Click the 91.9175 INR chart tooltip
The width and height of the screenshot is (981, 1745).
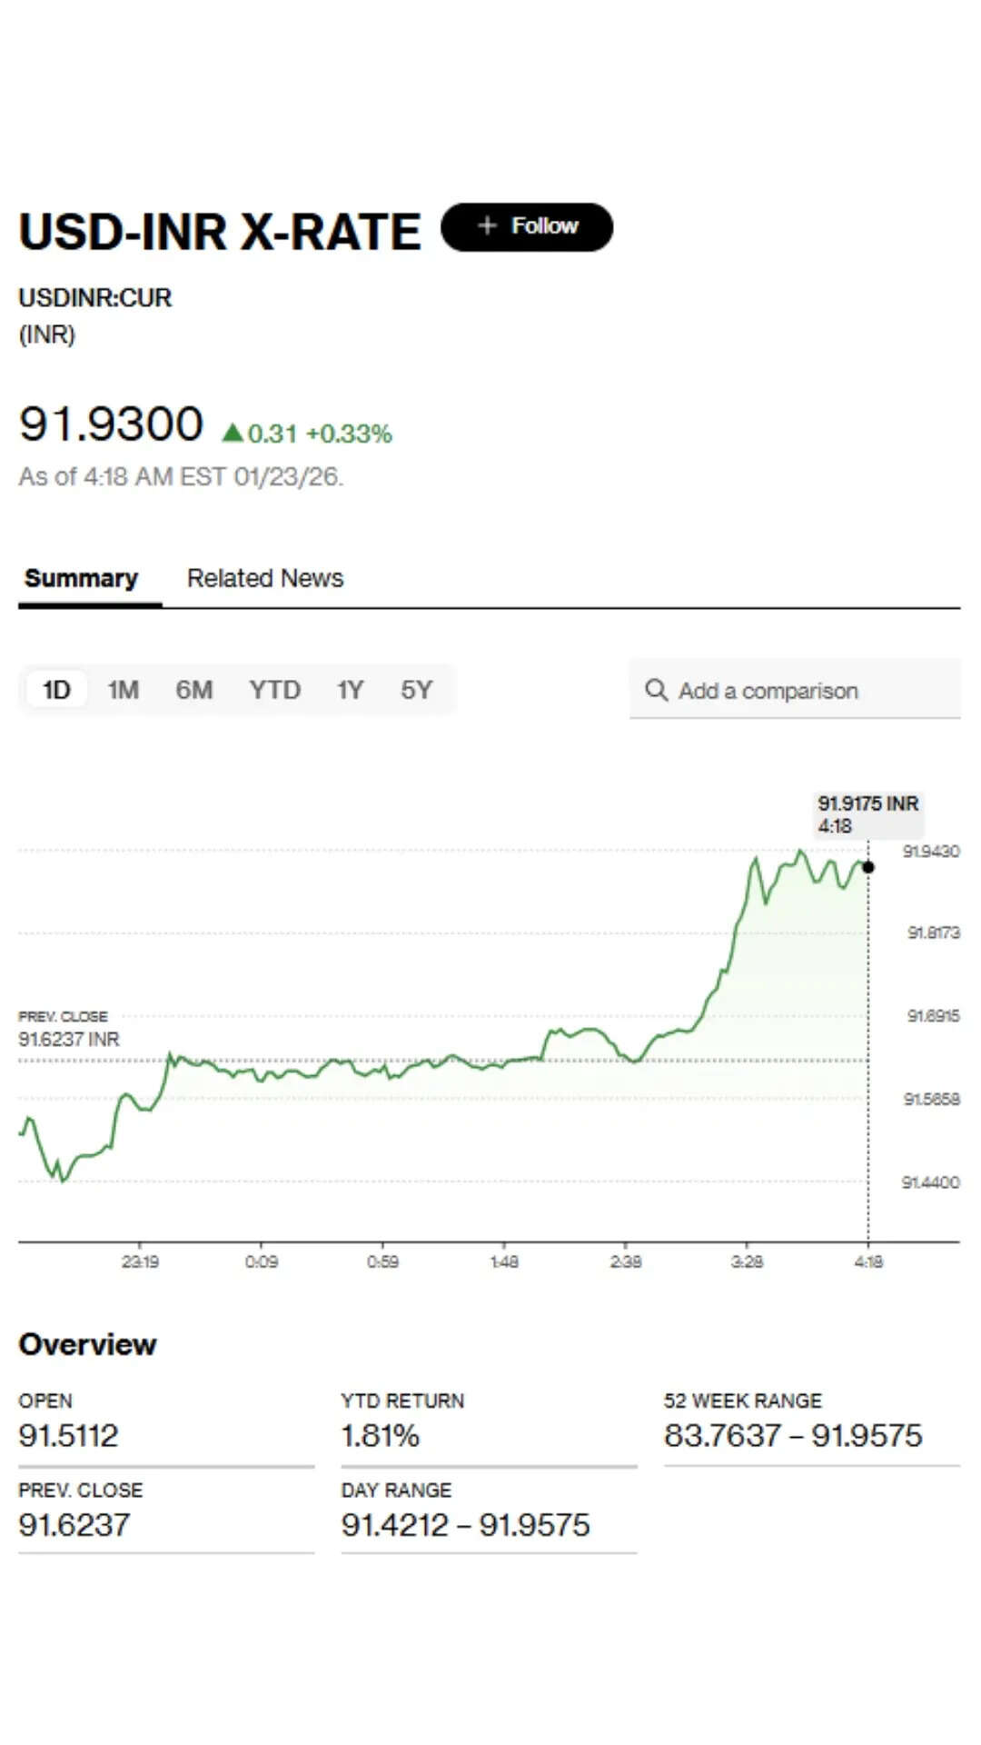click(x=867, y=814)
